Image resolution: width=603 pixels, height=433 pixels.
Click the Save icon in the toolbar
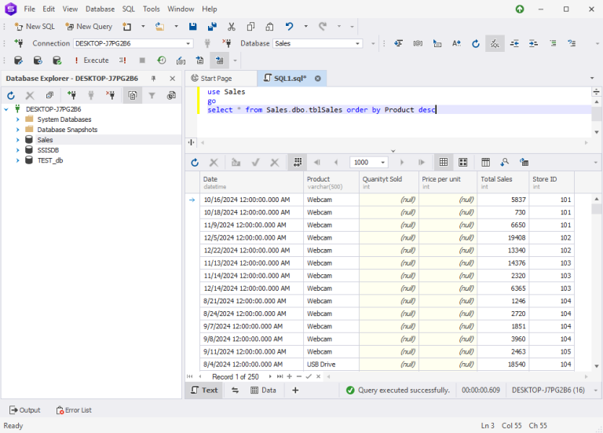point(192,27)
